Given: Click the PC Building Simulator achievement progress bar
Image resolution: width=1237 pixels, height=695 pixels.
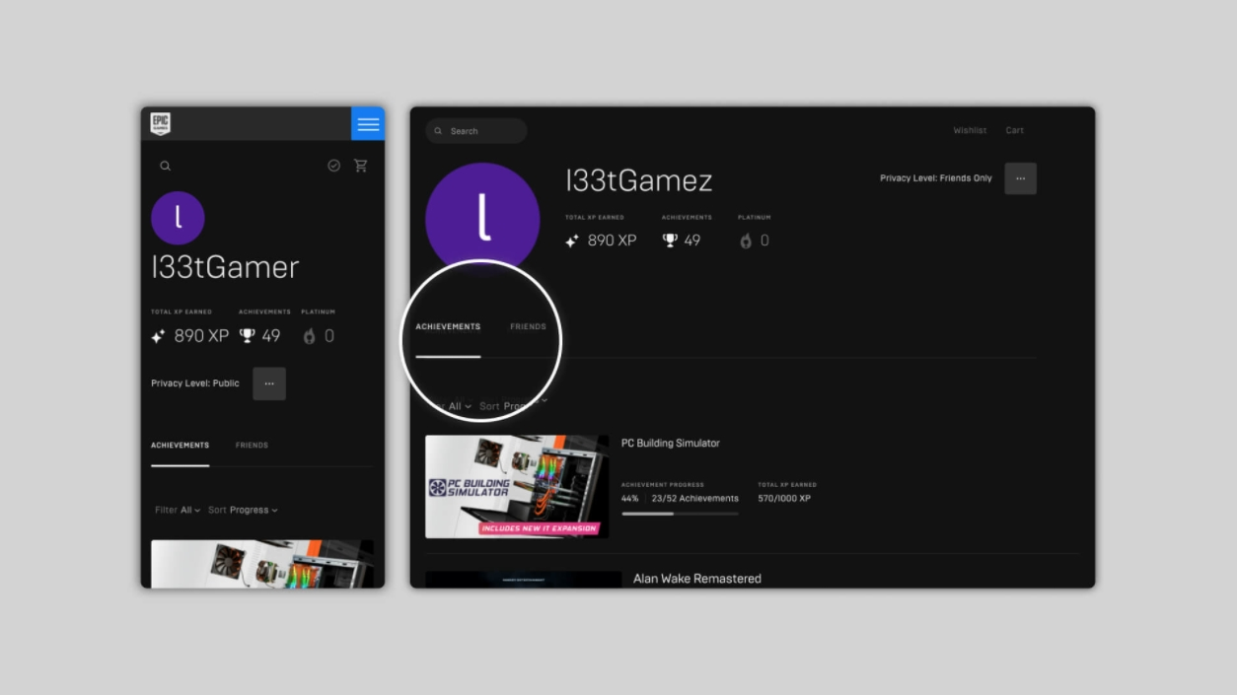Looking at the screenshot, I should point(680,514).
